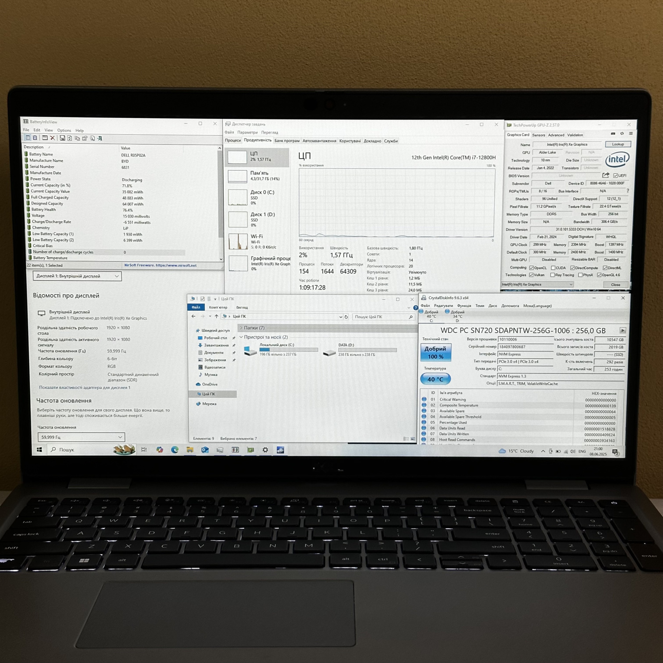Click the Добрий 100 % health status button

click(435, 352)
